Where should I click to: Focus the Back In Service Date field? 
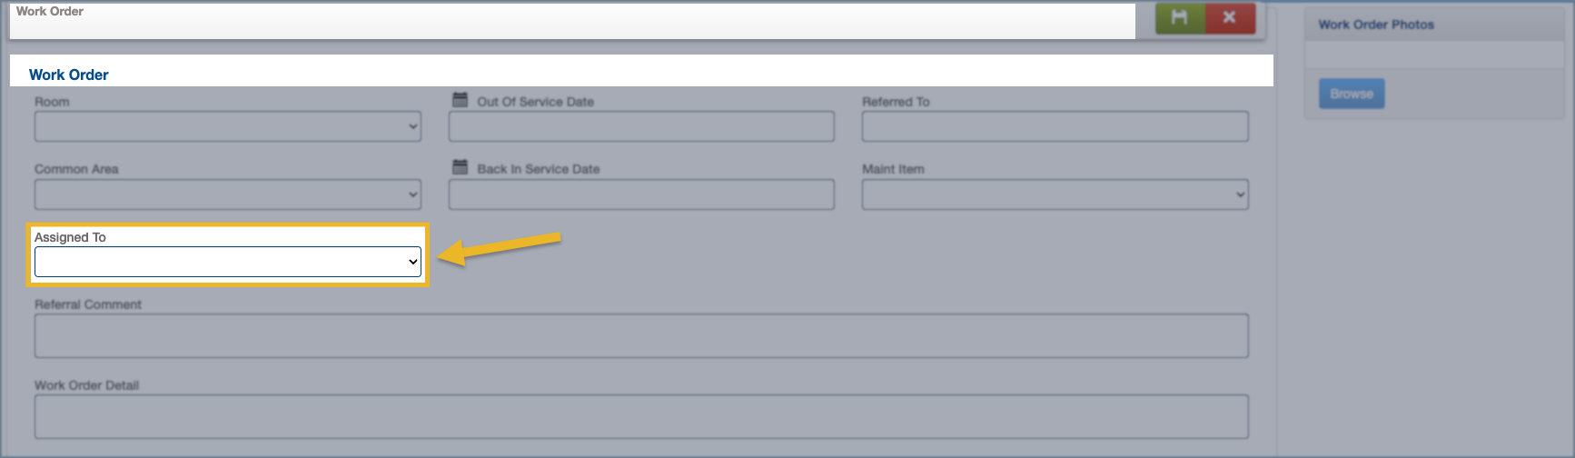[x=641, y=194]
